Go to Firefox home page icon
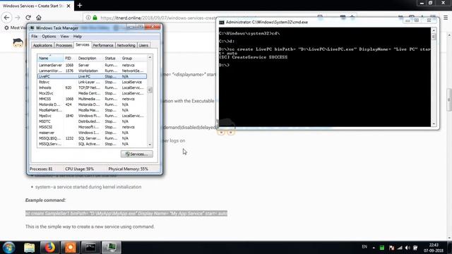This screenshot has width=452, height=254. point(39,18)
